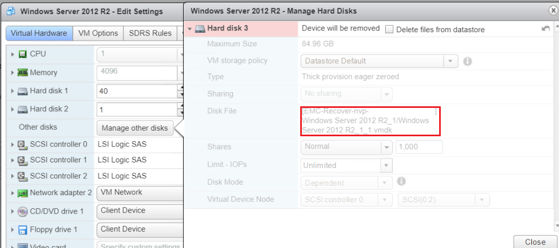Viewport: 559px width, 248px height.
Task: Click the Network adapter 2 icon
Action: (x=23, y=193)
